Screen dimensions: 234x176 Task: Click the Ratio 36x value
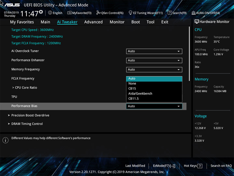click(x=197, y=67)
